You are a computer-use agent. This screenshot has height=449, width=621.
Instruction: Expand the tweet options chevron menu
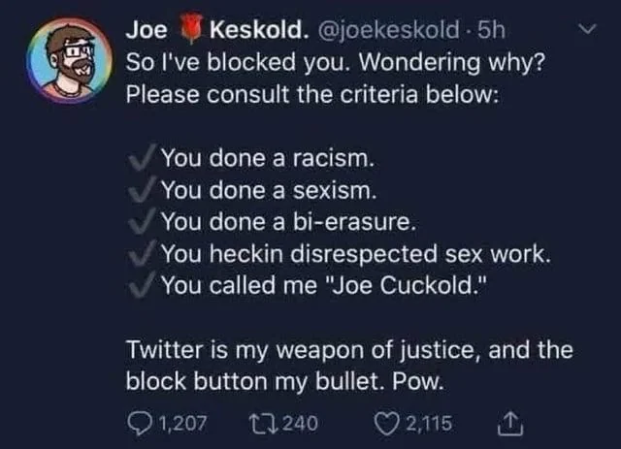click(x=581, y=29)
